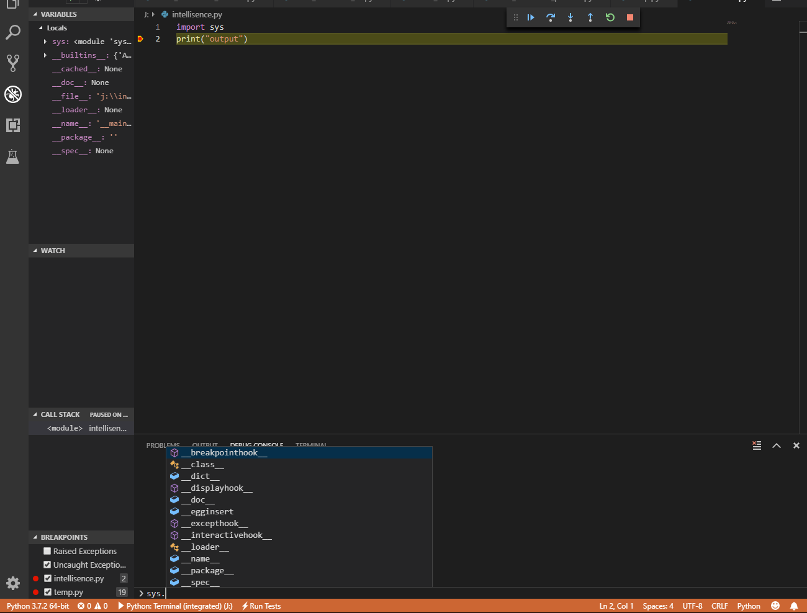Click Run Tests in the status bar
This screenshot has width=807, height=613.
pos(261,606)
